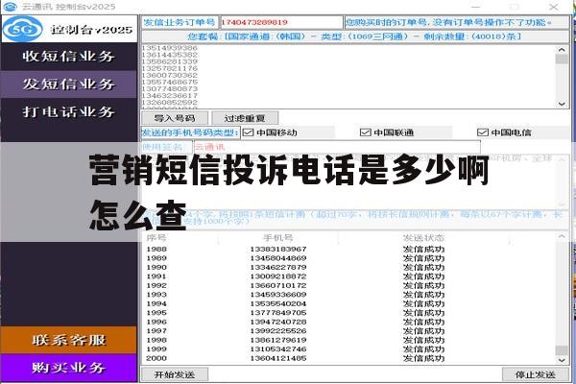Open 发短信业务 section
Screen dimensions: 576x384
pyautogui.click(x=69, y=84)
